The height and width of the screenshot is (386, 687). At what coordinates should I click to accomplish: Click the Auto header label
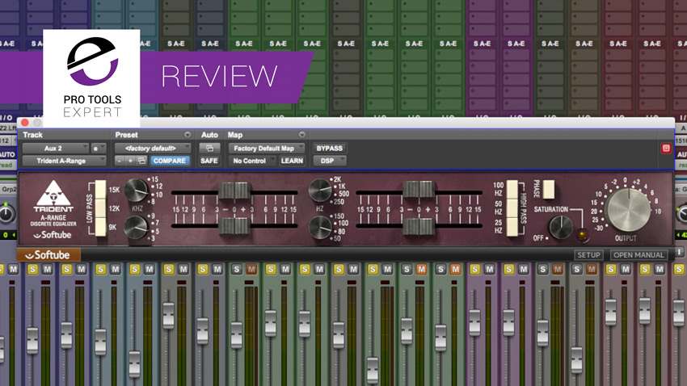point(209,135)
